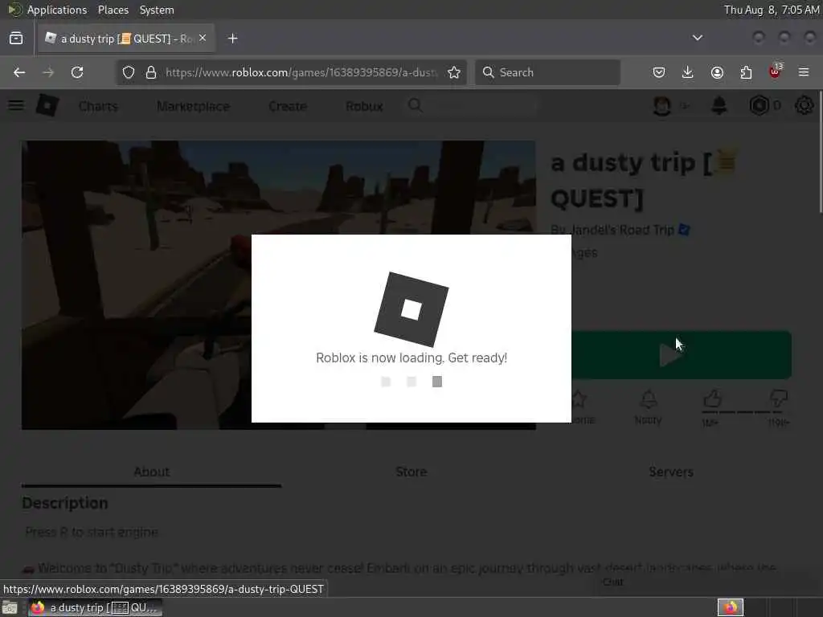This screenshot has width=823, height=617.
Task: Bookmark this page with the star icon
Action: [454, 72]
